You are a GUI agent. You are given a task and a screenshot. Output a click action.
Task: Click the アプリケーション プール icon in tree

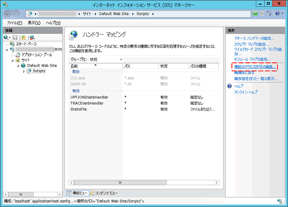[18, 55]
